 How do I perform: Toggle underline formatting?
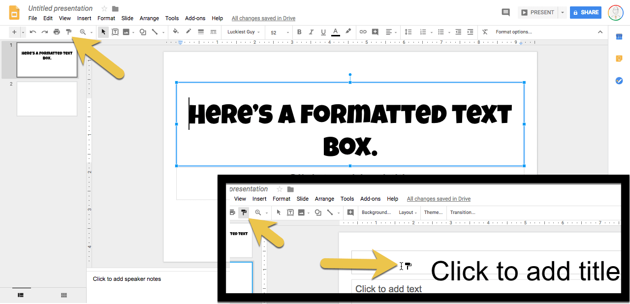(x=323, y=31)
